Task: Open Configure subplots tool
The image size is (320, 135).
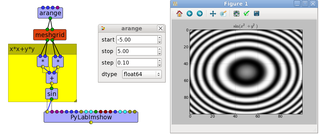Action: (236, 14)
